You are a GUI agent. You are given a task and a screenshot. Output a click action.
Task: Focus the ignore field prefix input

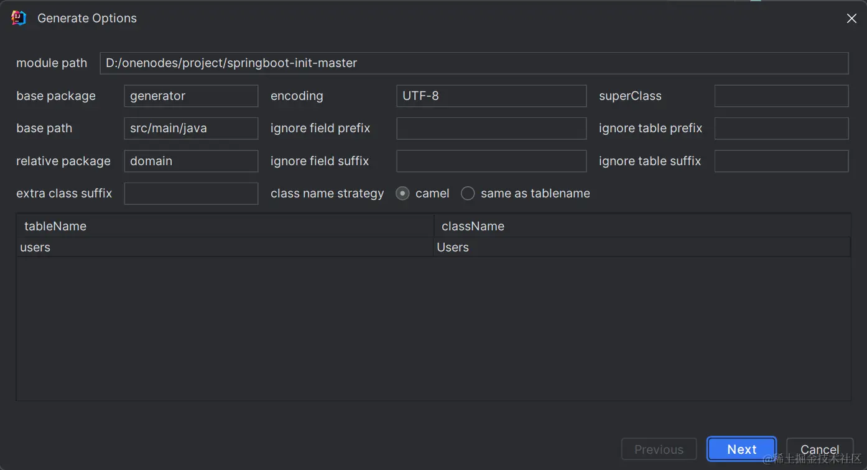click(x=491, y=129)
